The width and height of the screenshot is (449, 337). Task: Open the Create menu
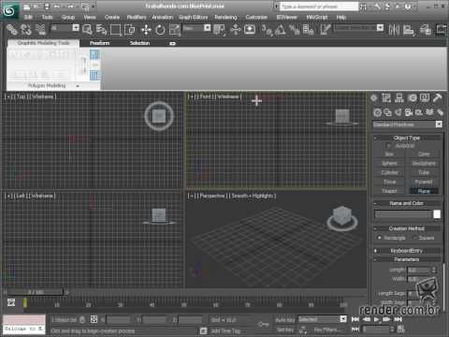click(112, 17)
